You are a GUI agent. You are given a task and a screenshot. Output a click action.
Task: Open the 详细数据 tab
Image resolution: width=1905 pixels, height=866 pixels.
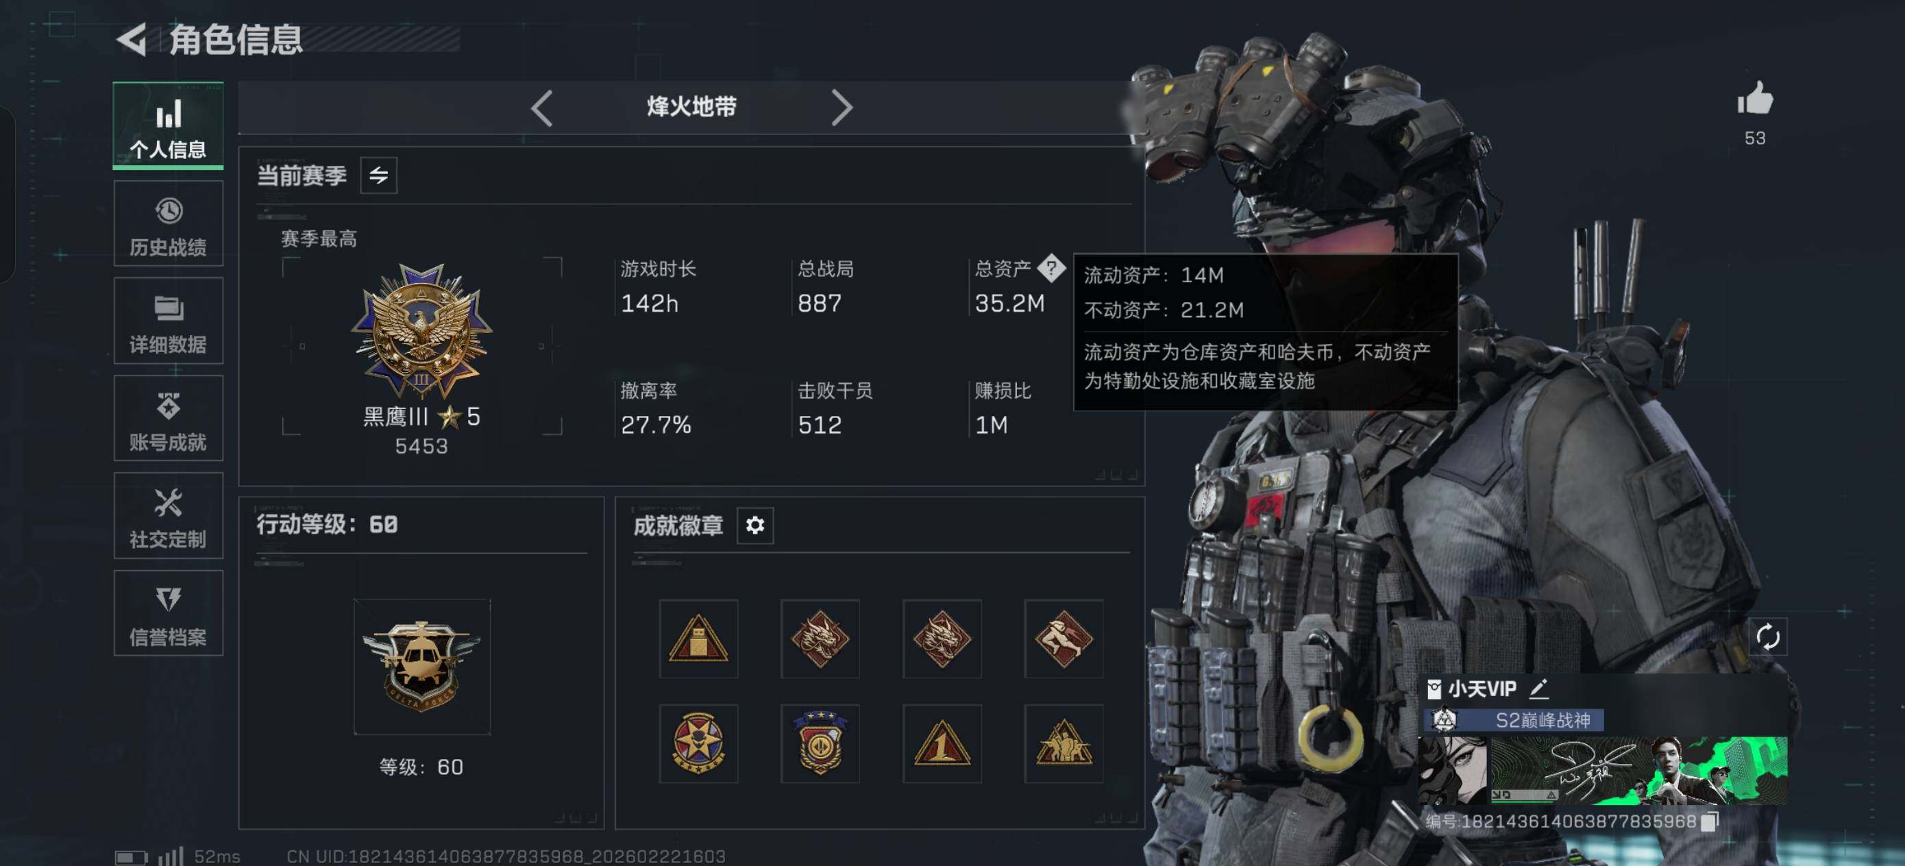click(x=169, y=321)
